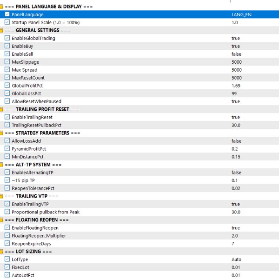Image resolution: width=279 pixels, height=279 pixels.
Task: Select the AutoLotPct parameter name
Action: (x=23, y=275)
